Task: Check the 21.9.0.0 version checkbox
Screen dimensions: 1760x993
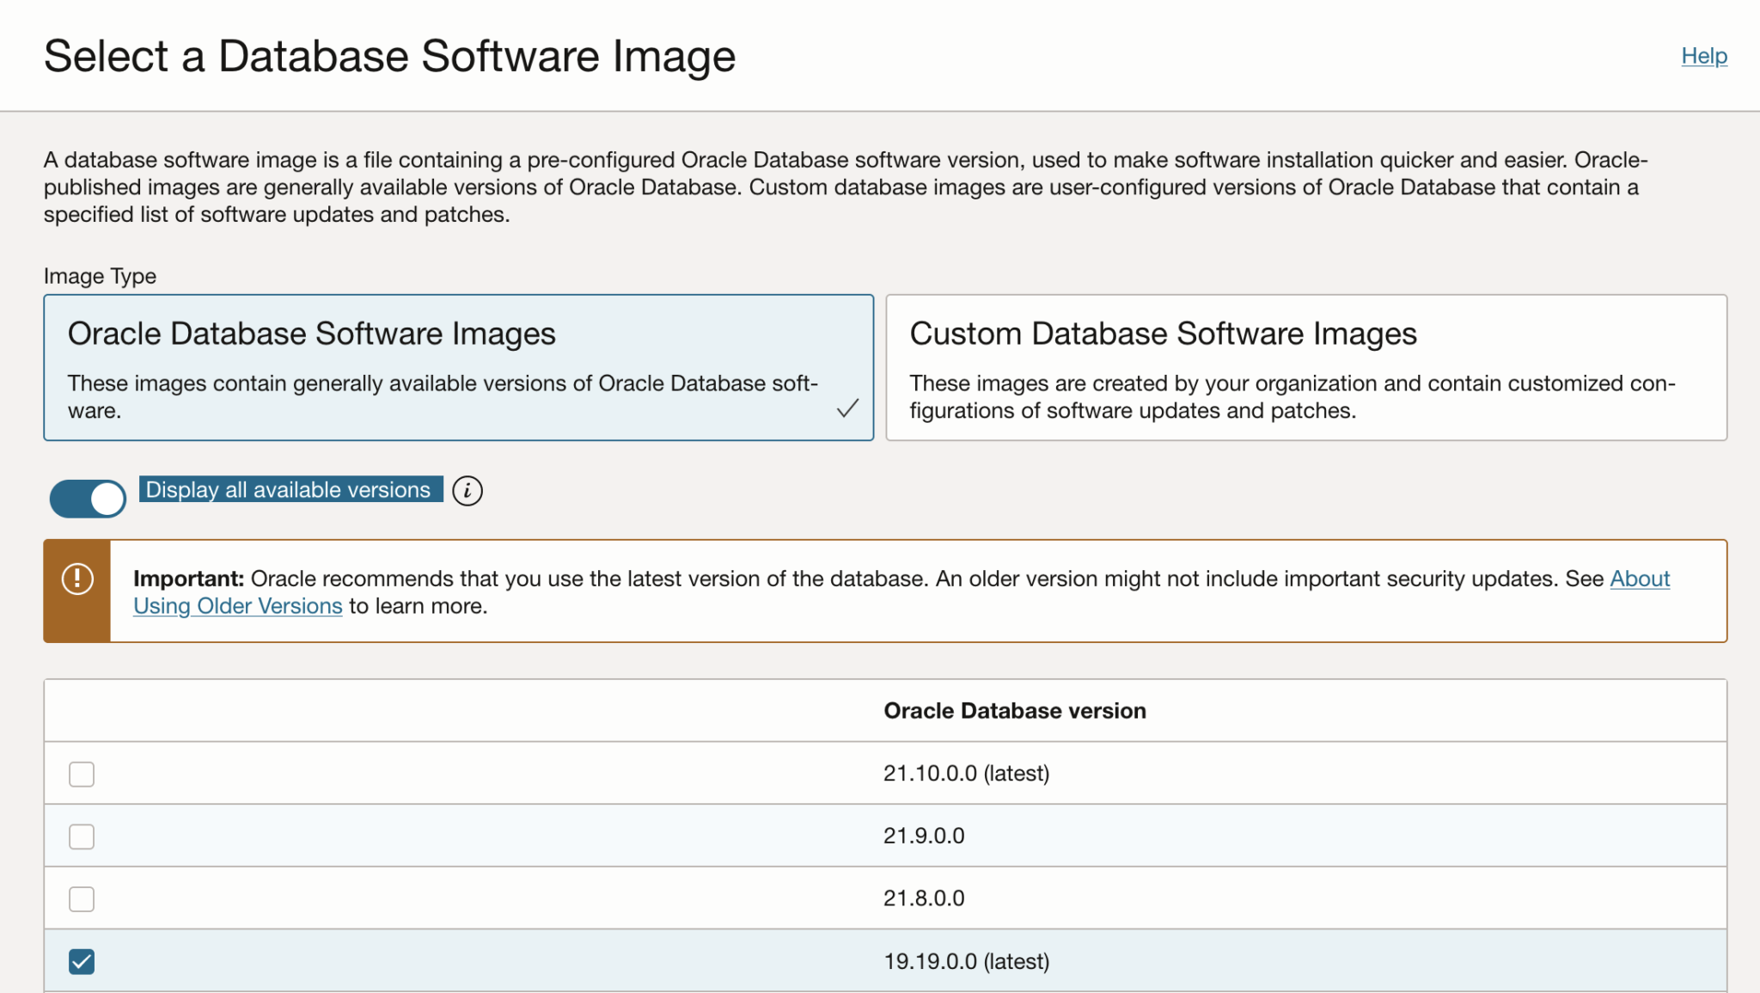Action: [x=82, y=837]
